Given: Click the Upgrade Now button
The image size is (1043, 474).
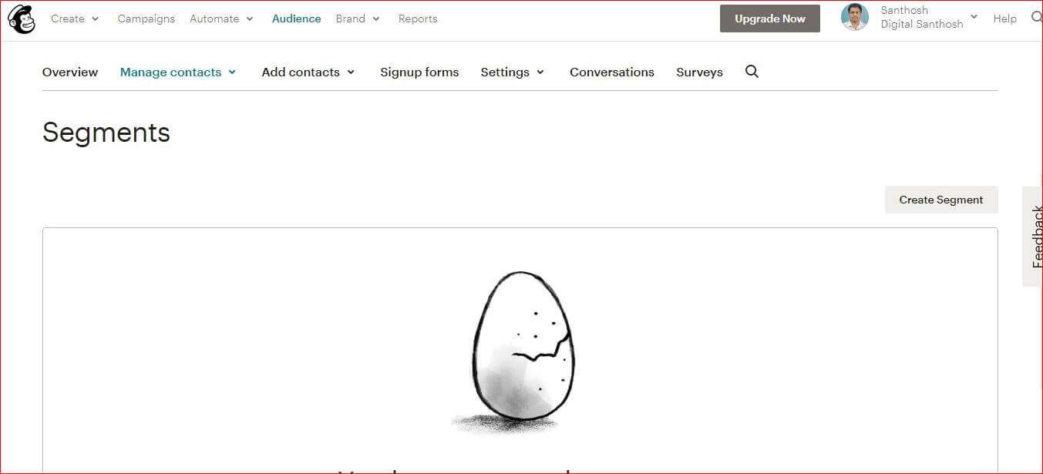Looking at the screenshot, I should click(x=770, y=18).
